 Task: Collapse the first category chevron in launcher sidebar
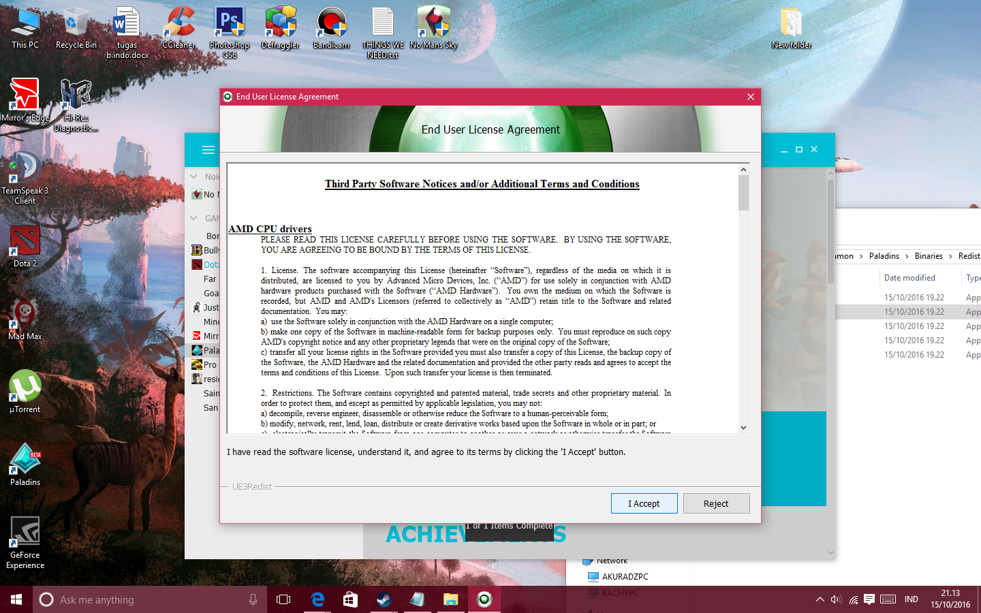(193, 176)
